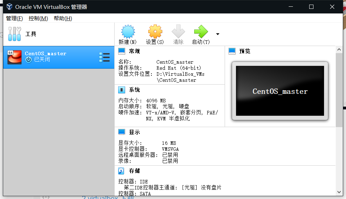
Task: Open the Tools (工具) icon in sidebar
Action: tap(15, 34)
